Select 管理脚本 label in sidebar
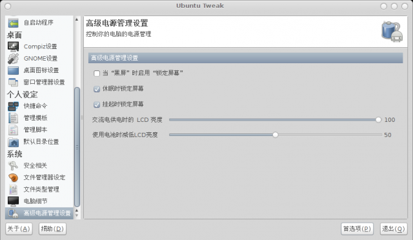Image resolution: width=413 pixels, height=240 pixels. (x=35, y=130)
